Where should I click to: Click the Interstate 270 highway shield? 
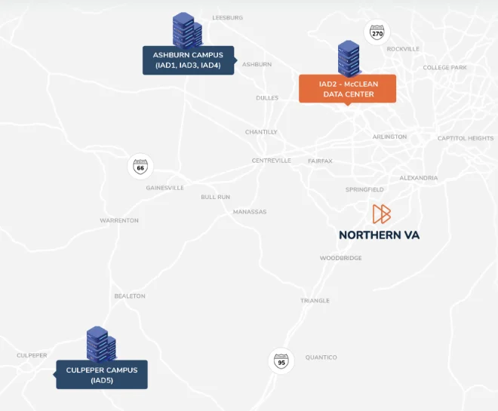377,32
